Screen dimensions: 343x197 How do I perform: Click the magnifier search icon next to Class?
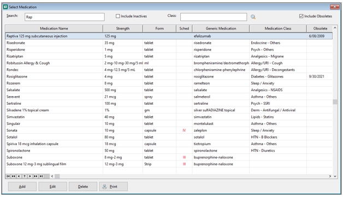(253, 17)
